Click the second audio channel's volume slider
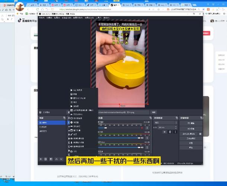Screen dimensions: 227x186 click(x=119, y=138)
